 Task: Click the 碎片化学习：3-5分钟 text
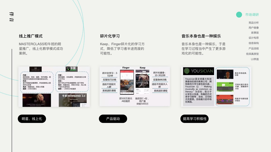tap(110, 74)
